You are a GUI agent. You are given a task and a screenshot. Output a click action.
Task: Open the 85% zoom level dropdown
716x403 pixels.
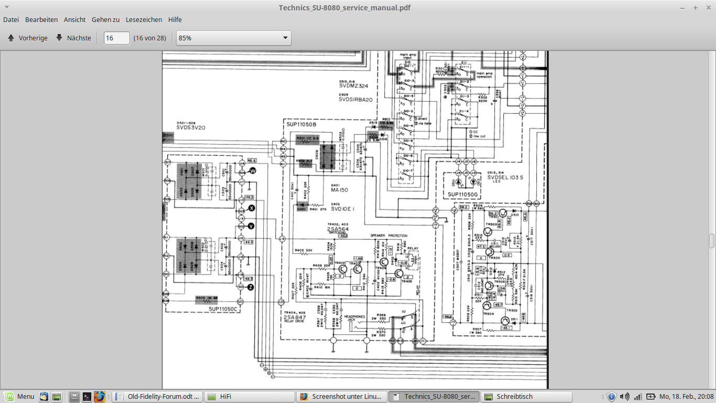(234, 38)
